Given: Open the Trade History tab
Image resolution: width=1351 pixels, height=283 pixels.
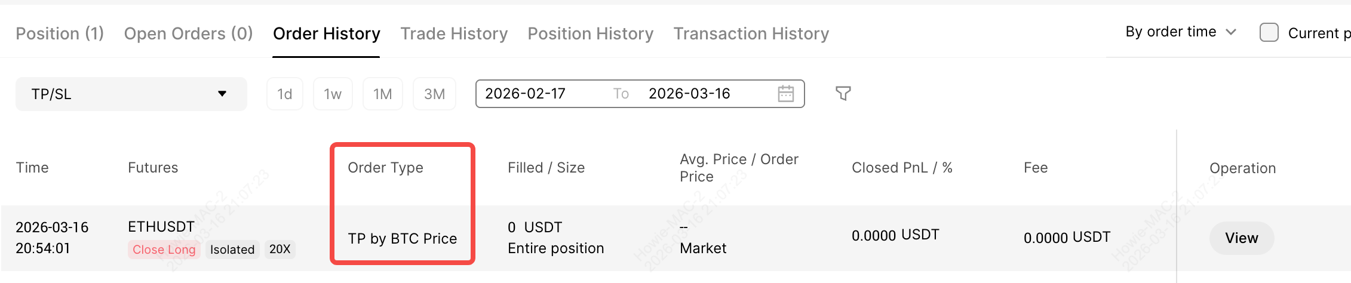Looking at the screenshot, I should pos(454,33).
